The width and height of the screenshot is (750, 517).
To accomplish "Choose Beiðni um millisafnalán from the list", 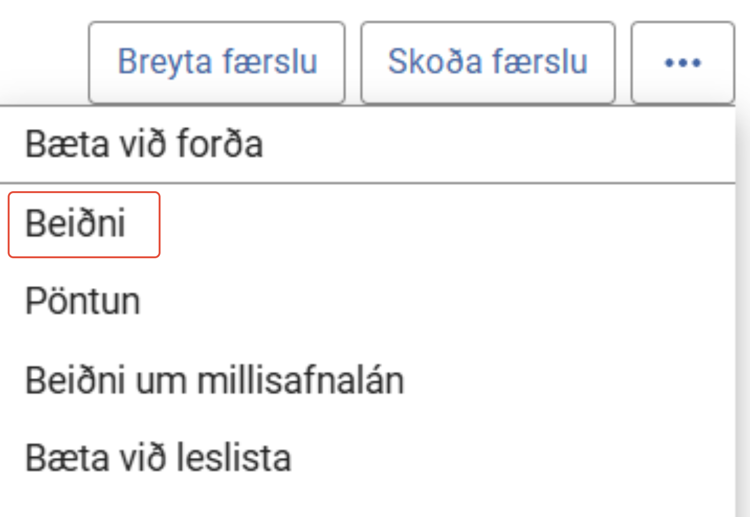I will [215, 380].
